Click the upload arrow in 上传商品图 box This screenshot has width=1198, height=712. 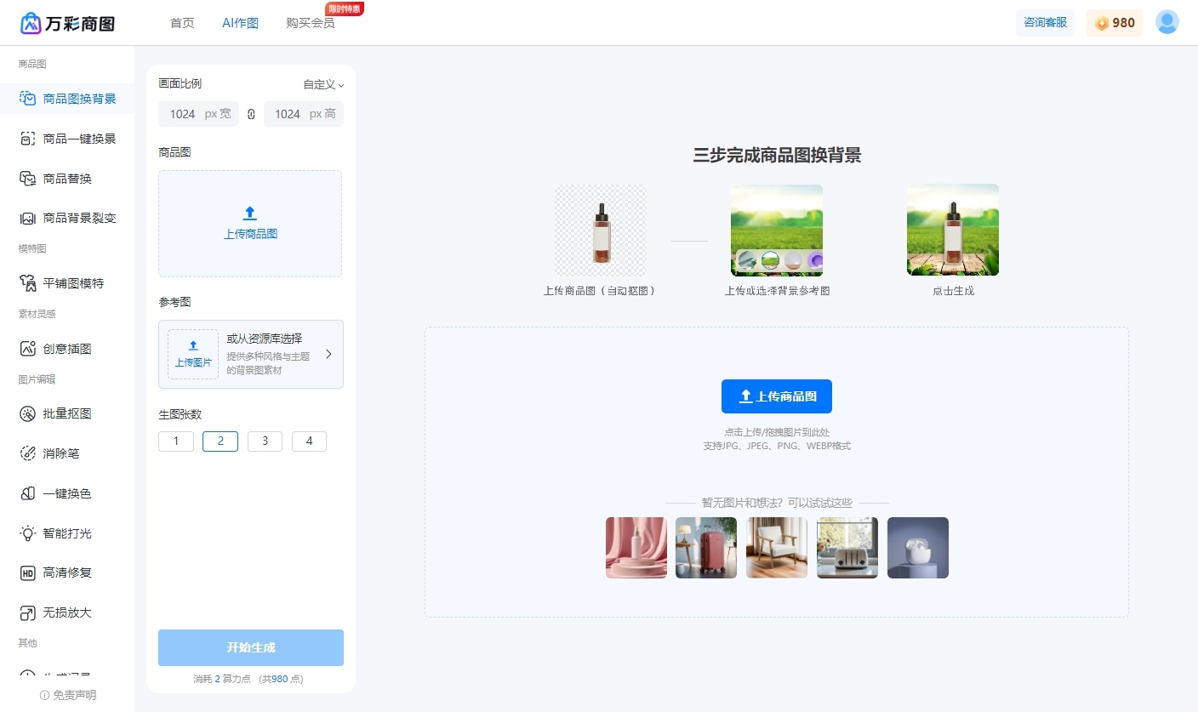(x=250, y=214)
